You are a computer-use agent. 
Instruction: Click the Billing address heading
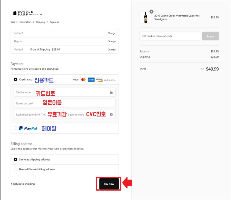pos(21,144)
